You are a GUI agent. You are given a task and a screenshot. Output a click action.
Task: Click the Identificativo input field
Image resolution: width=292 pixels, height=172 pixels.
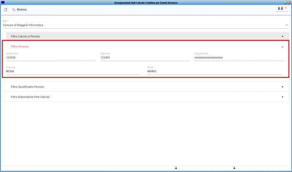click(x=51, y=57)
